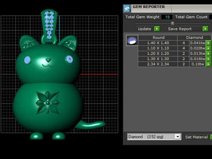Click the Total Gem Count label
Screen dimensions: 212x159
tap(191, 17)
